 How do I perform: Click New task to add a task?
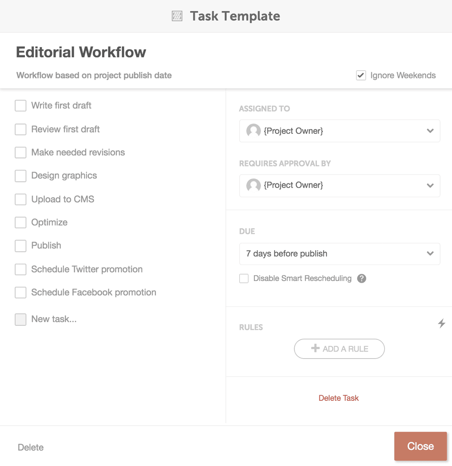53,319
